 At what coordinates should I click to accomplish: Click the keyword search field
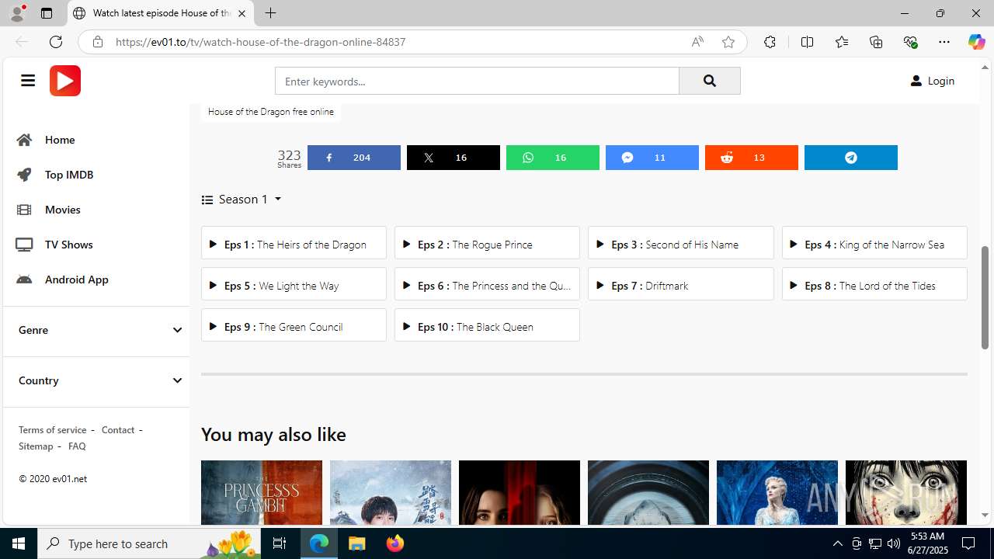(x=477, y=81)
